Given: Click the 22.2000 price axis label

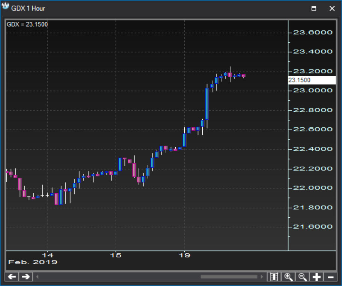Looking at the screenshot, I should click(313, 169).
